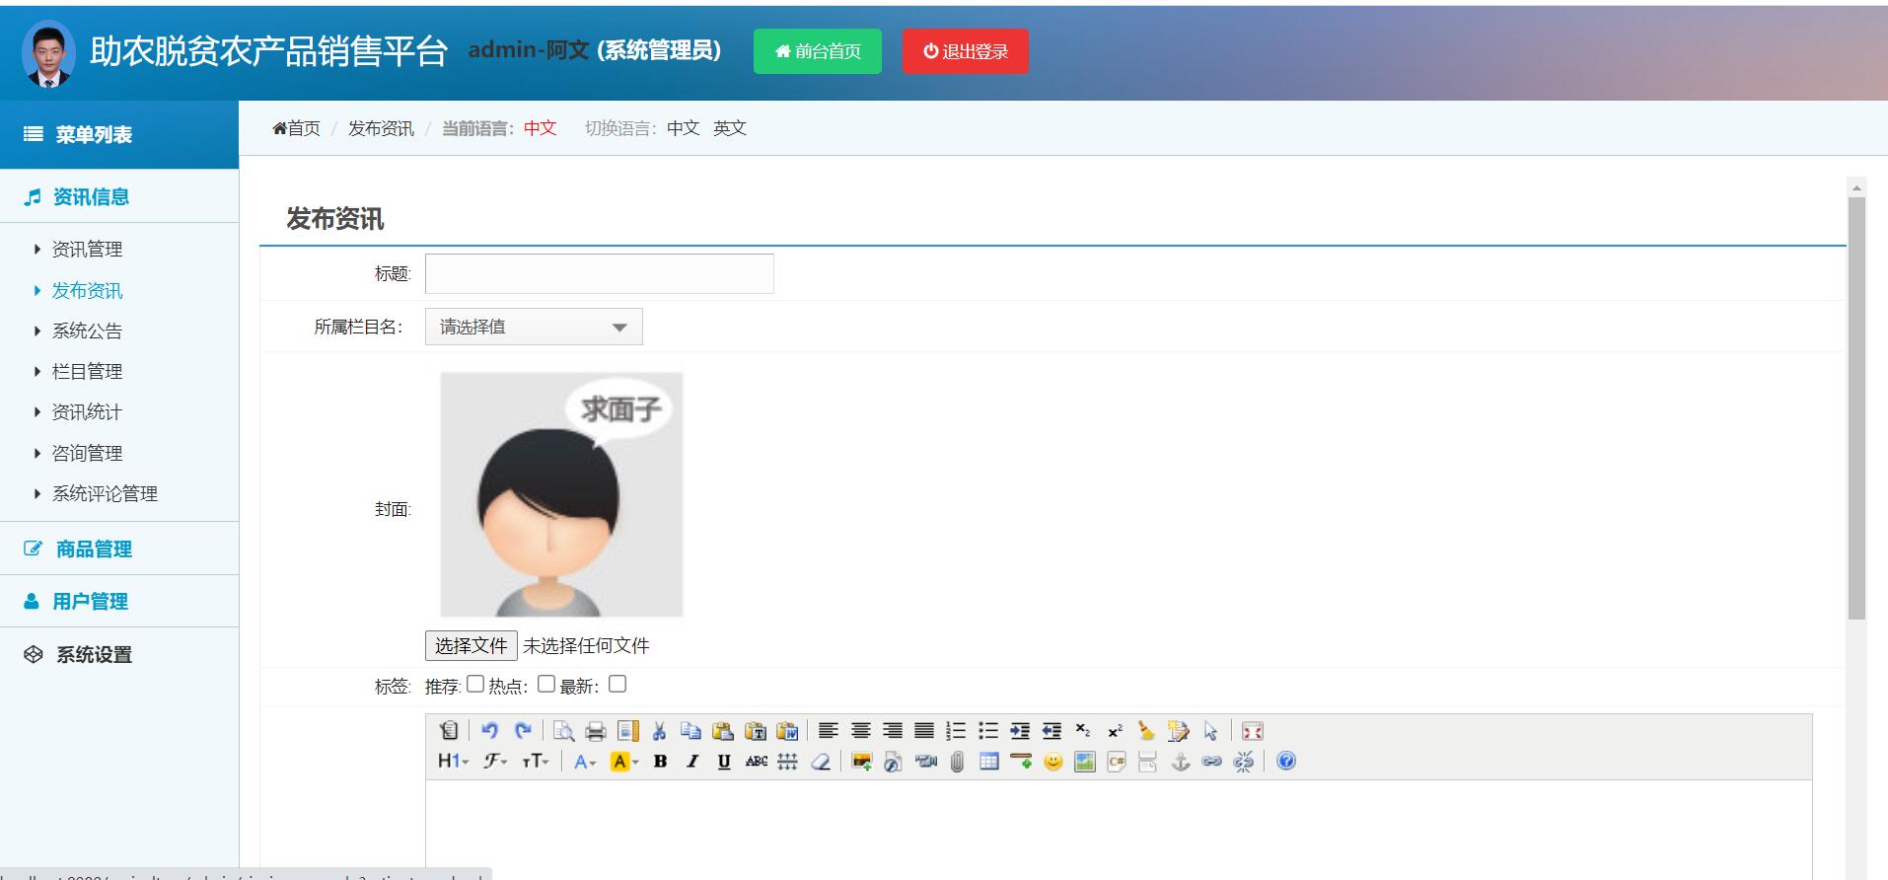This screenshot has width=1888, height=880.
Task: Click the eraser remove-format icon
Action: coord(820,762)
